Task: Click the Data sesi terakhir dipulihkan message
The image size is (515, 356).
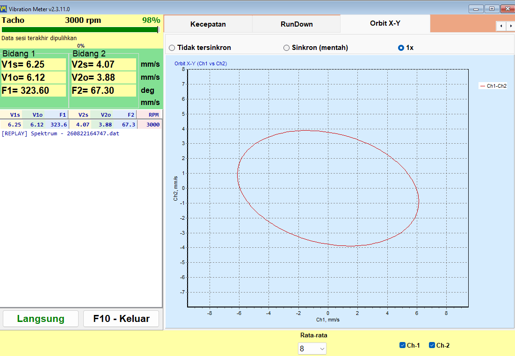Action: 39,38
